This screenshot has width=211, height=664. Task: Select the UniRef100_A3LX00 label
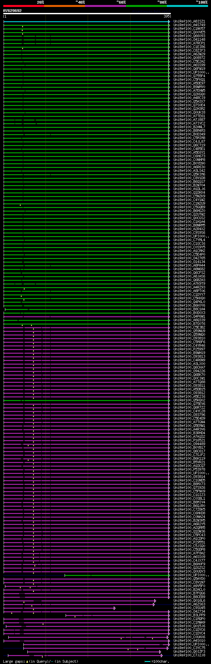click(189, 364)
